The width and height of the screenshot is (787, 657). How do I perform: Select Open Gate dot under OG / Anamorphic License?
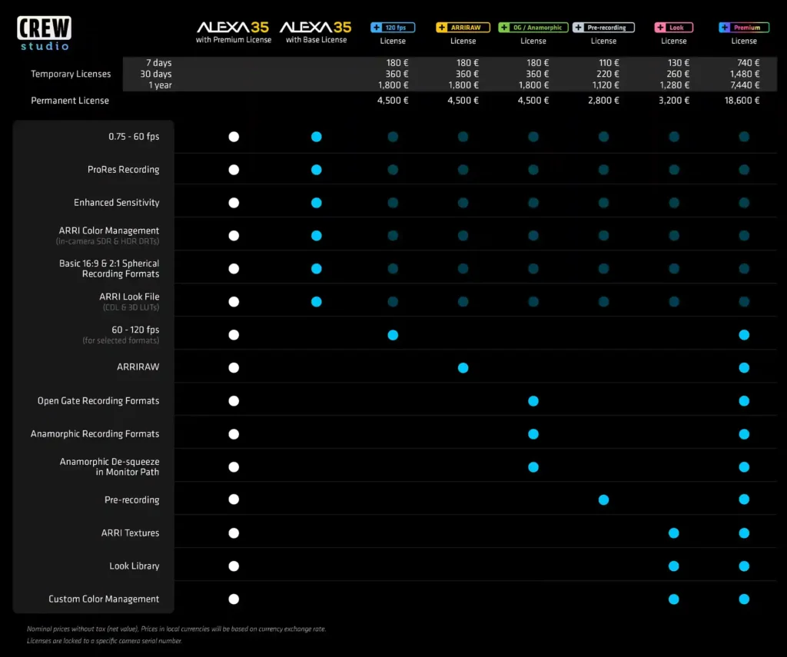click(533, 401)
